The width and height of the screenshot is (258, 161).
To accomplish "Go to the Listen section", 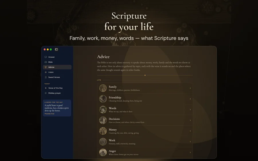I will click(57, 72).
